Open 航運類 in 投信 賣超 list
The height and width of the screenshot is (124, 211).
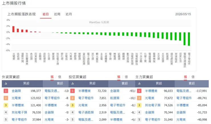click(x=115, y=98)
